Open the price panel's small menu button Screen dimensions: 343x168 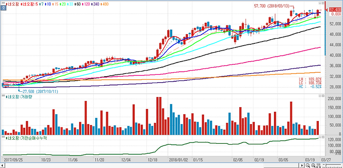320,3
